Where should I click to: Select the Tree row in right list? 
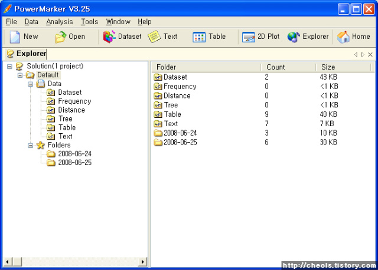[263, 105]
